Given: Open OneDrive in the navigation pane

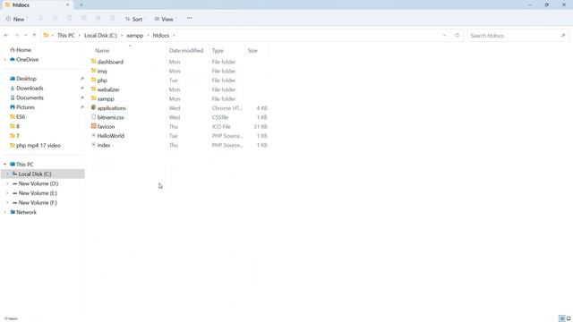Looking at the screenshot, I should pyautogui.click(x=24, y=60).
